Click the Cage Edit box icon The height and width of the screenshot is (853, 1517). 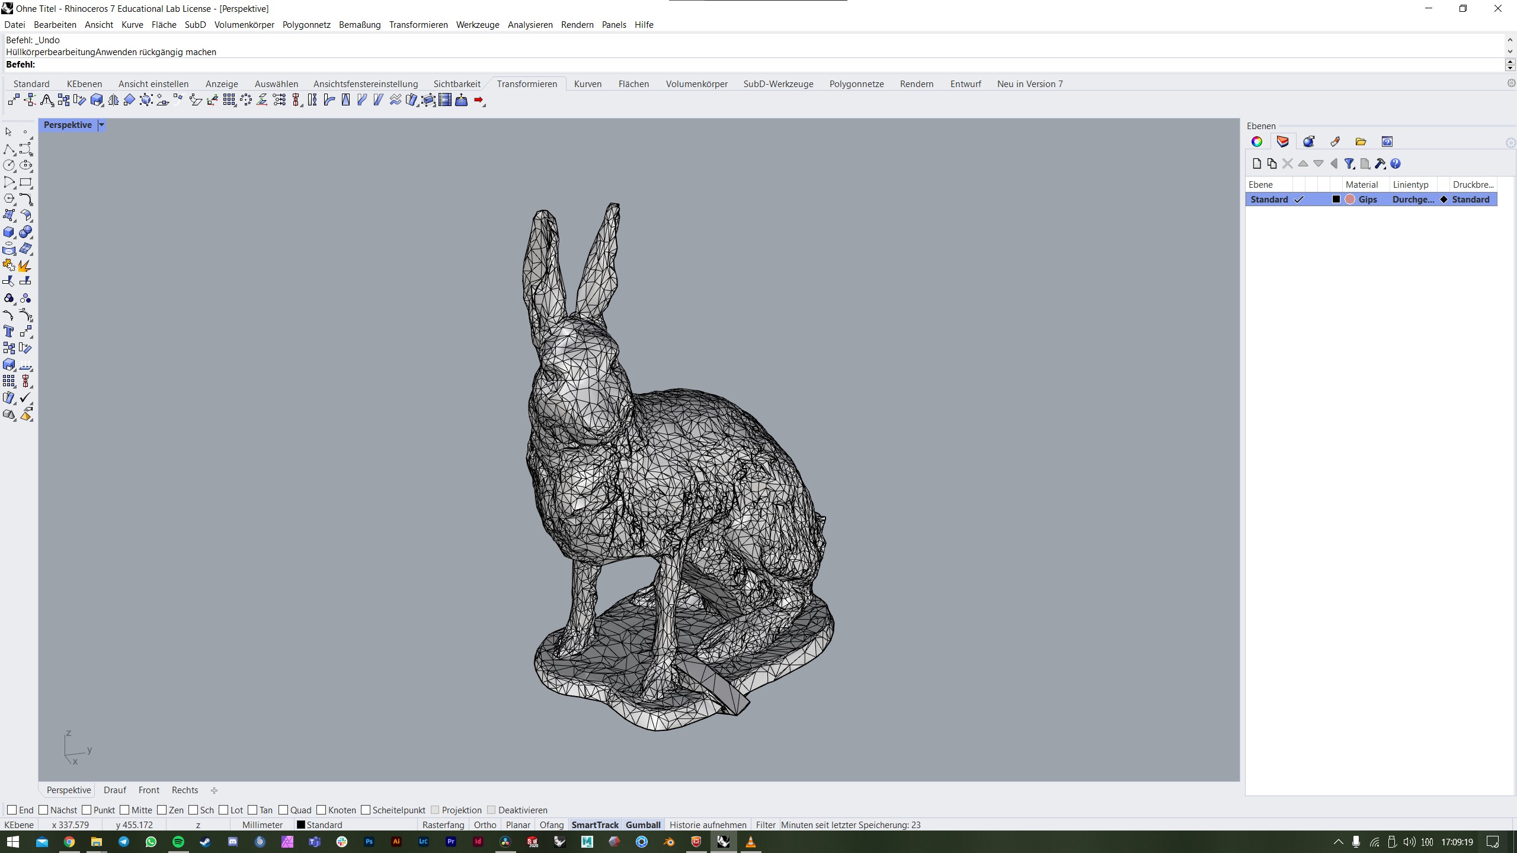coord(428,100)
